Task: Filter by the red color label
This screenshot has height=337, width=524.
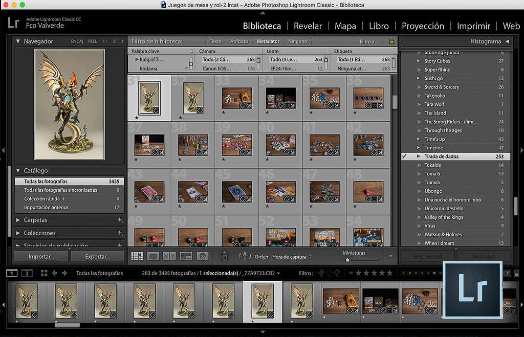Action: [x=404, y=273]
